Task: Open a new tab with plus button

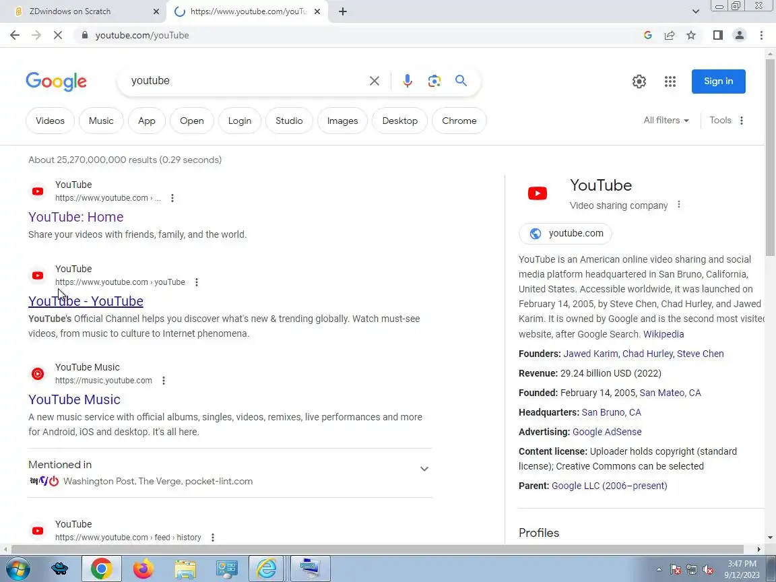Action: coord(342,11)
